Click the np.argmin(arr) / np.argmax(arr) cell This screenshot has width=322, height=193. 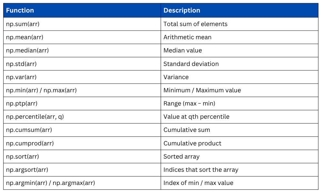click(50, 183)
